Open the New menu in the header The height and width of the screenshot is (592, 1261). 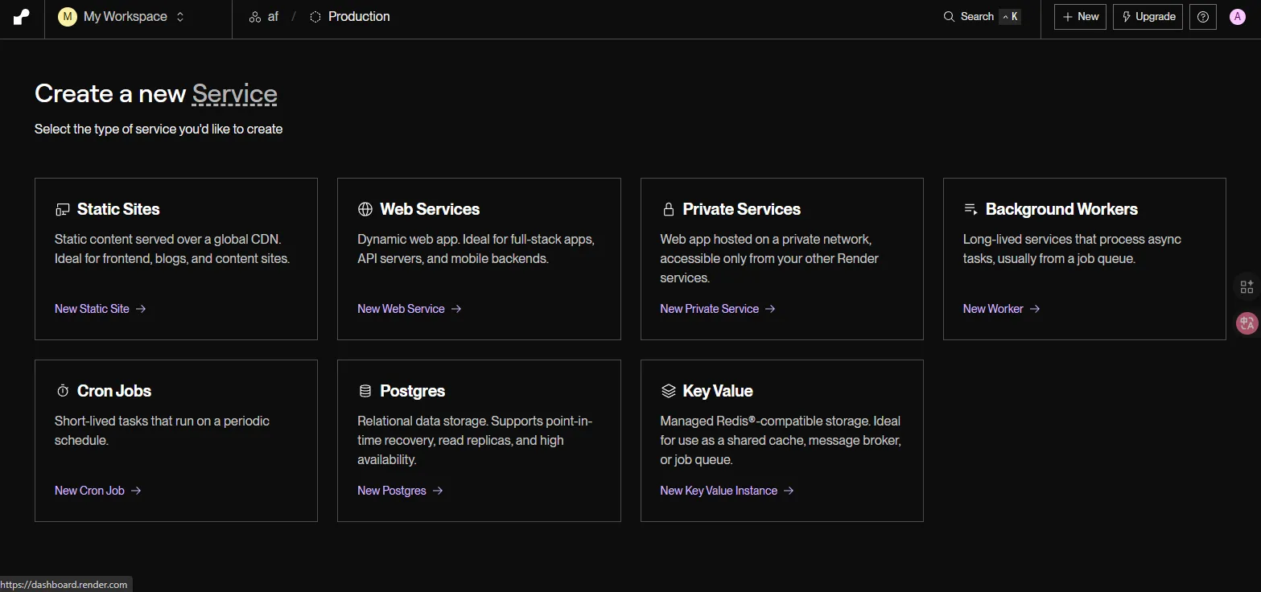pos(1080,17)
